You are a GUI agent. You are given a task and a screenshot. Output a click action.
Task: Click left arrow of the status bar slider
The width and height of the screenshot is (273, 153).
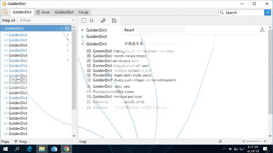coord(243,141)
